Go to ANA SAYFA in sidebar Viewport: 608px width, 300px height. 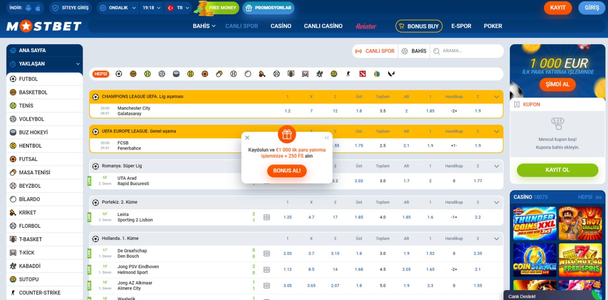coord(45,50)
